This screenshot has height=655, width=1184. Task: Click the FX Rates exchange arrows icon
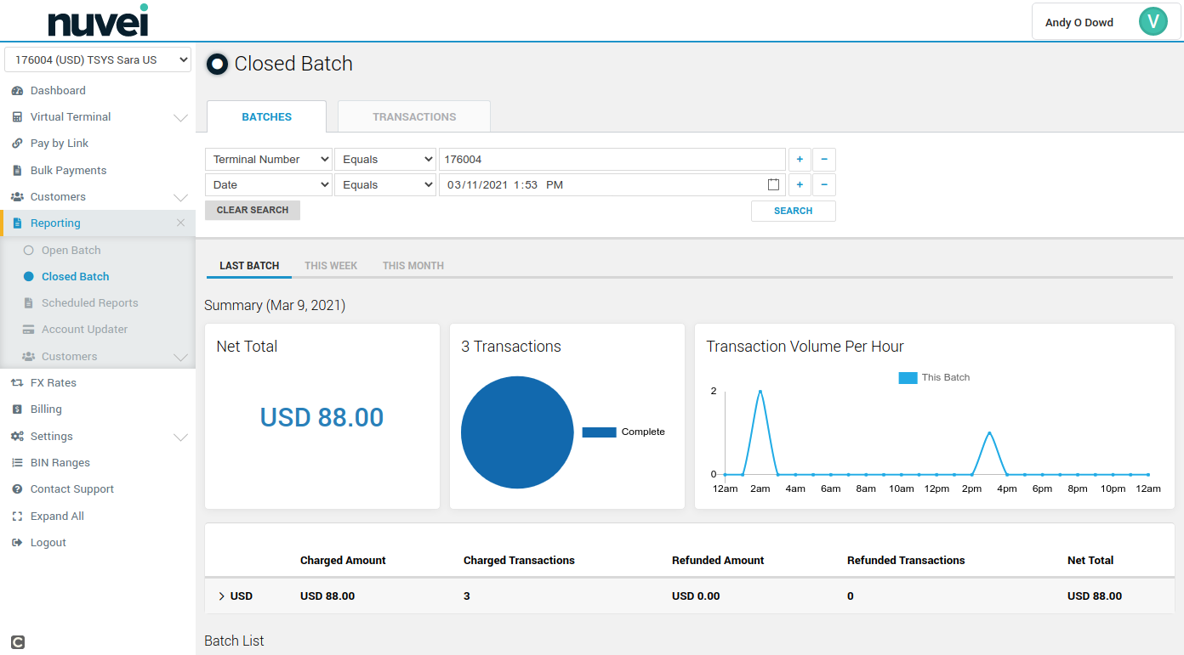click(17, 383)
